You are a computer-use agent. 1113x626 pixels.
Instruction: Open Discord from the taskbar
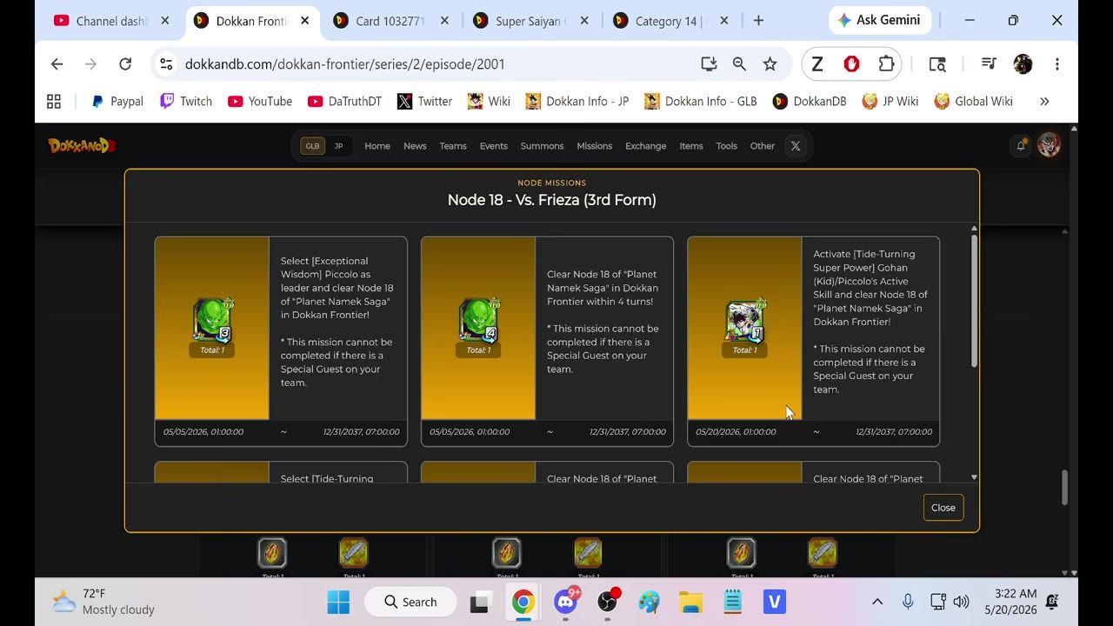566,602
